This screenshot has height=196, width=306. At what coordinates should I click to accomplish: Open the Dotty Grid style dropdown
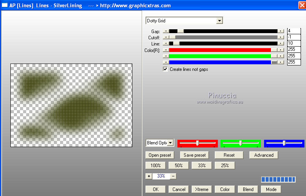(219, 20)
